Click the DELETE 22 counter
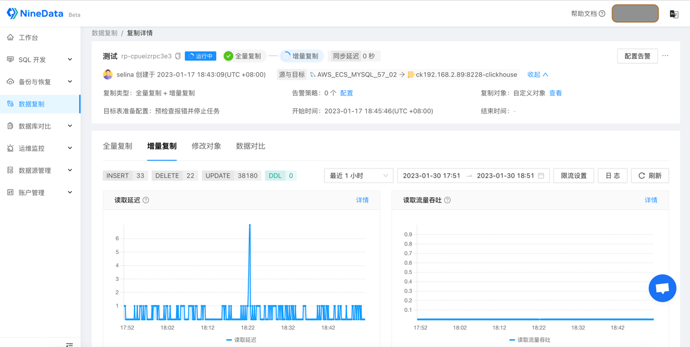Screen dimensions: 690x347 [x=175, y=175]
